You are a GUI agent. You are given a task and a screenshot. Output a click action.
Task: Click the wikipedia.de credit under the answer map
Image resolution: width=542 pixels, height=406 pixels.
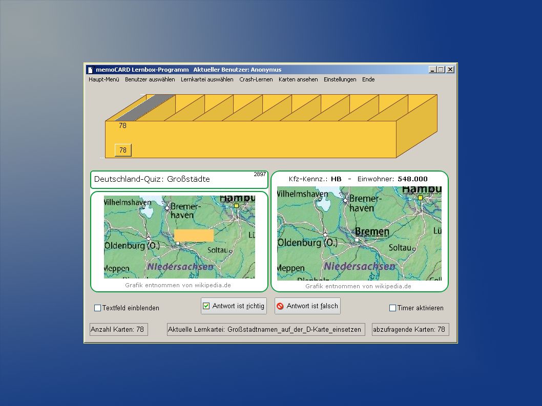pyautogui.click(x=358, y=286)
